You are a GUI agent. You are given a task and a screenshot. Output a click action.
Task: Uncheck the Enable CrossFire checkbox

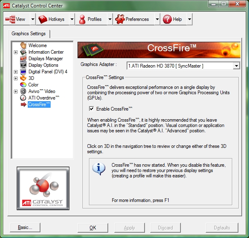pos(91,109)
